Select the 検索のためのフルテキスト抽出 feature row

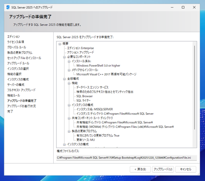pyautogui.click(x=105, y=92)
